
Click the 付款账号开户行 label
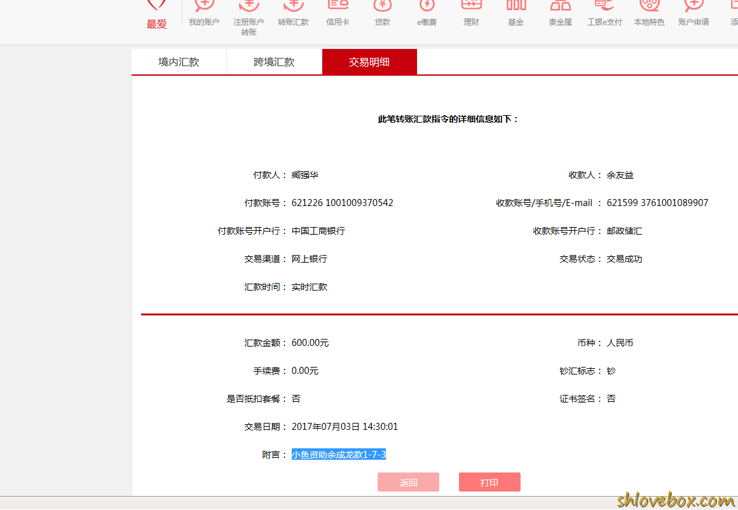tap(252, 231)
